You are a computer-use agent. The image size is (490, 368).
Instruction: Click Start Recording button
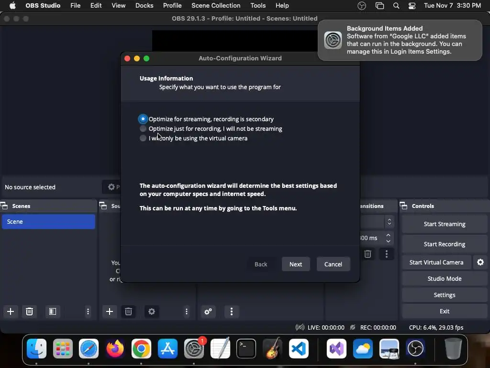[445, 244]
